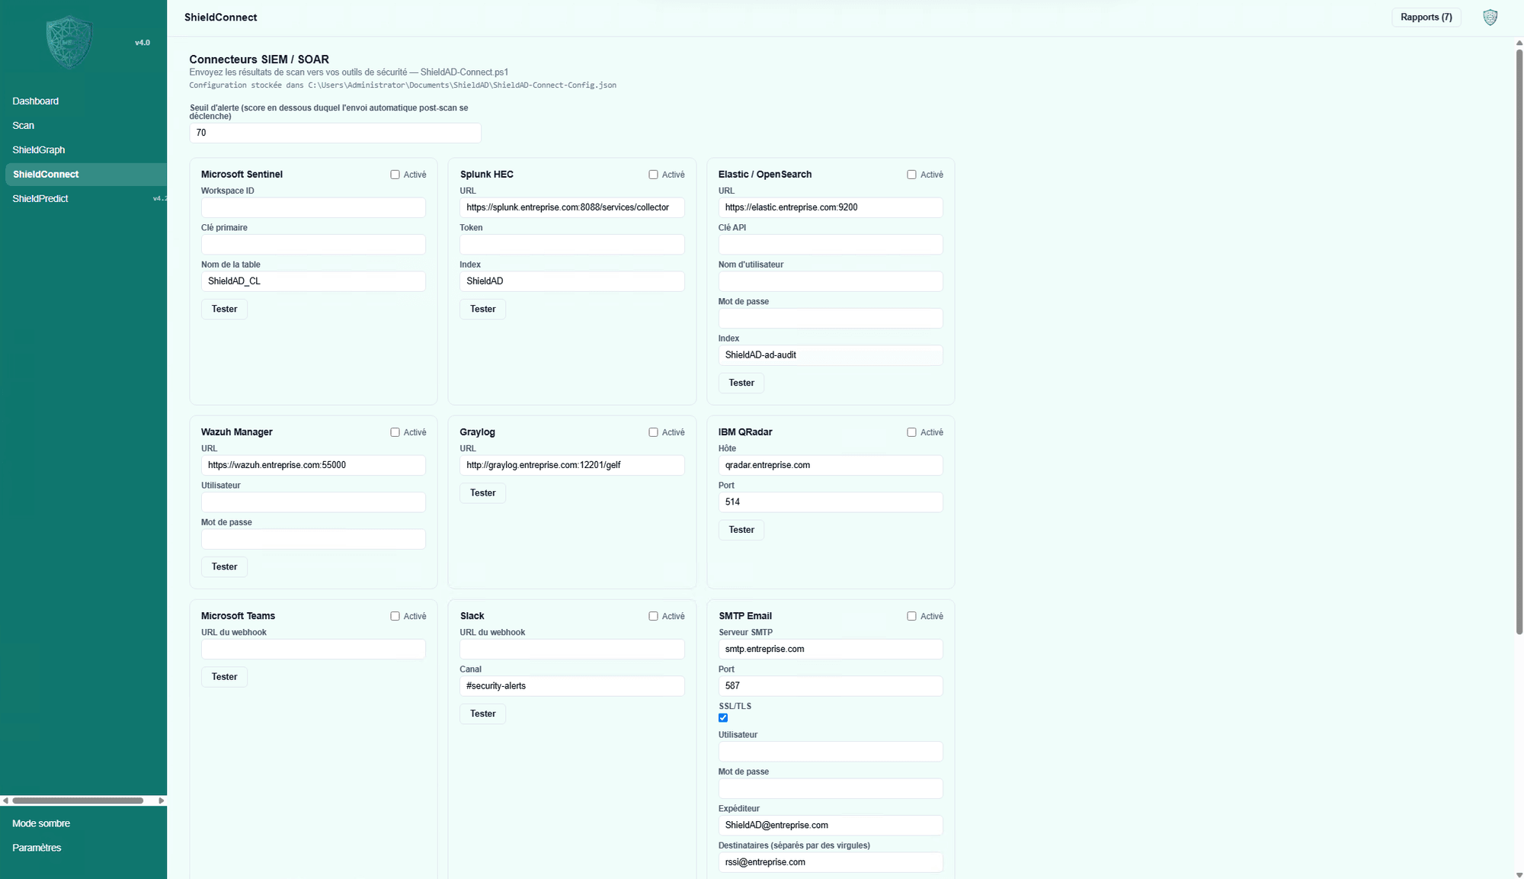Viewport: 1524px width, 879px height.
Task: Click the Sentinel Workspace ID field
Action: pyautogui.click(x=313, y=207)
